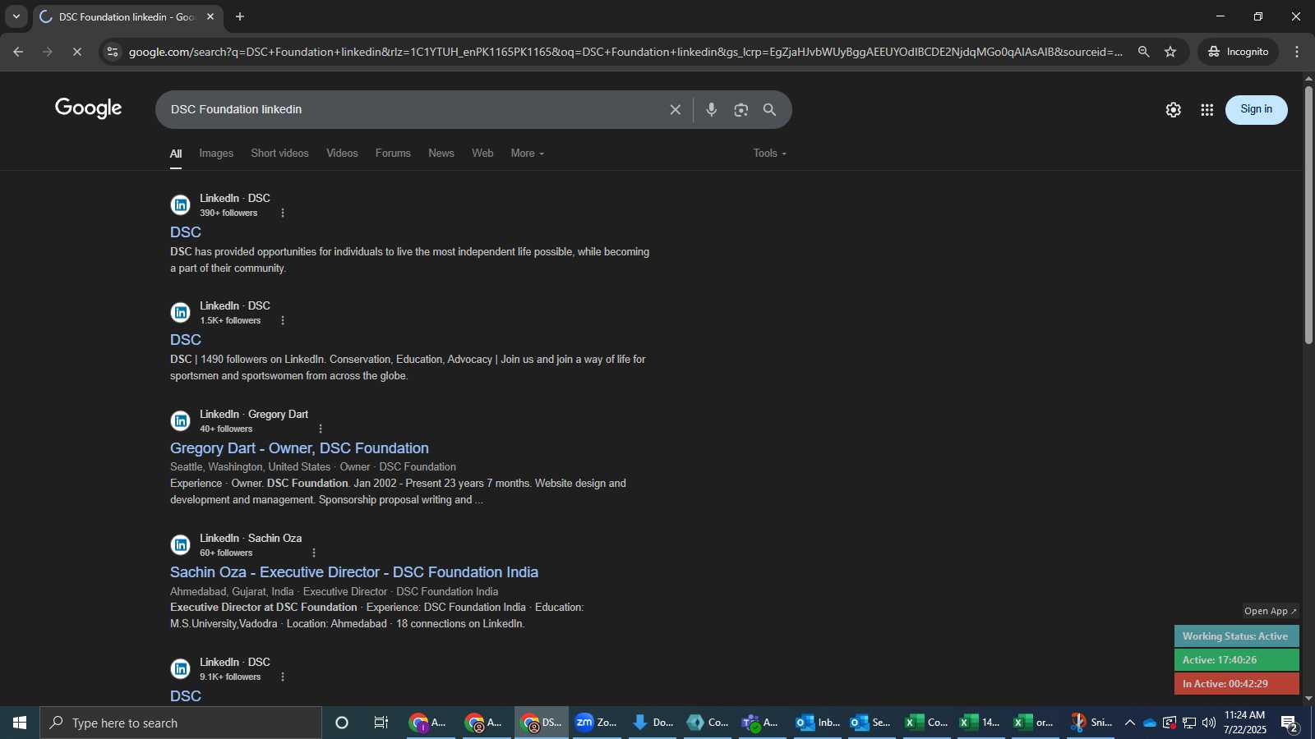Expand the More search filters dropdown

coord(528,154)
